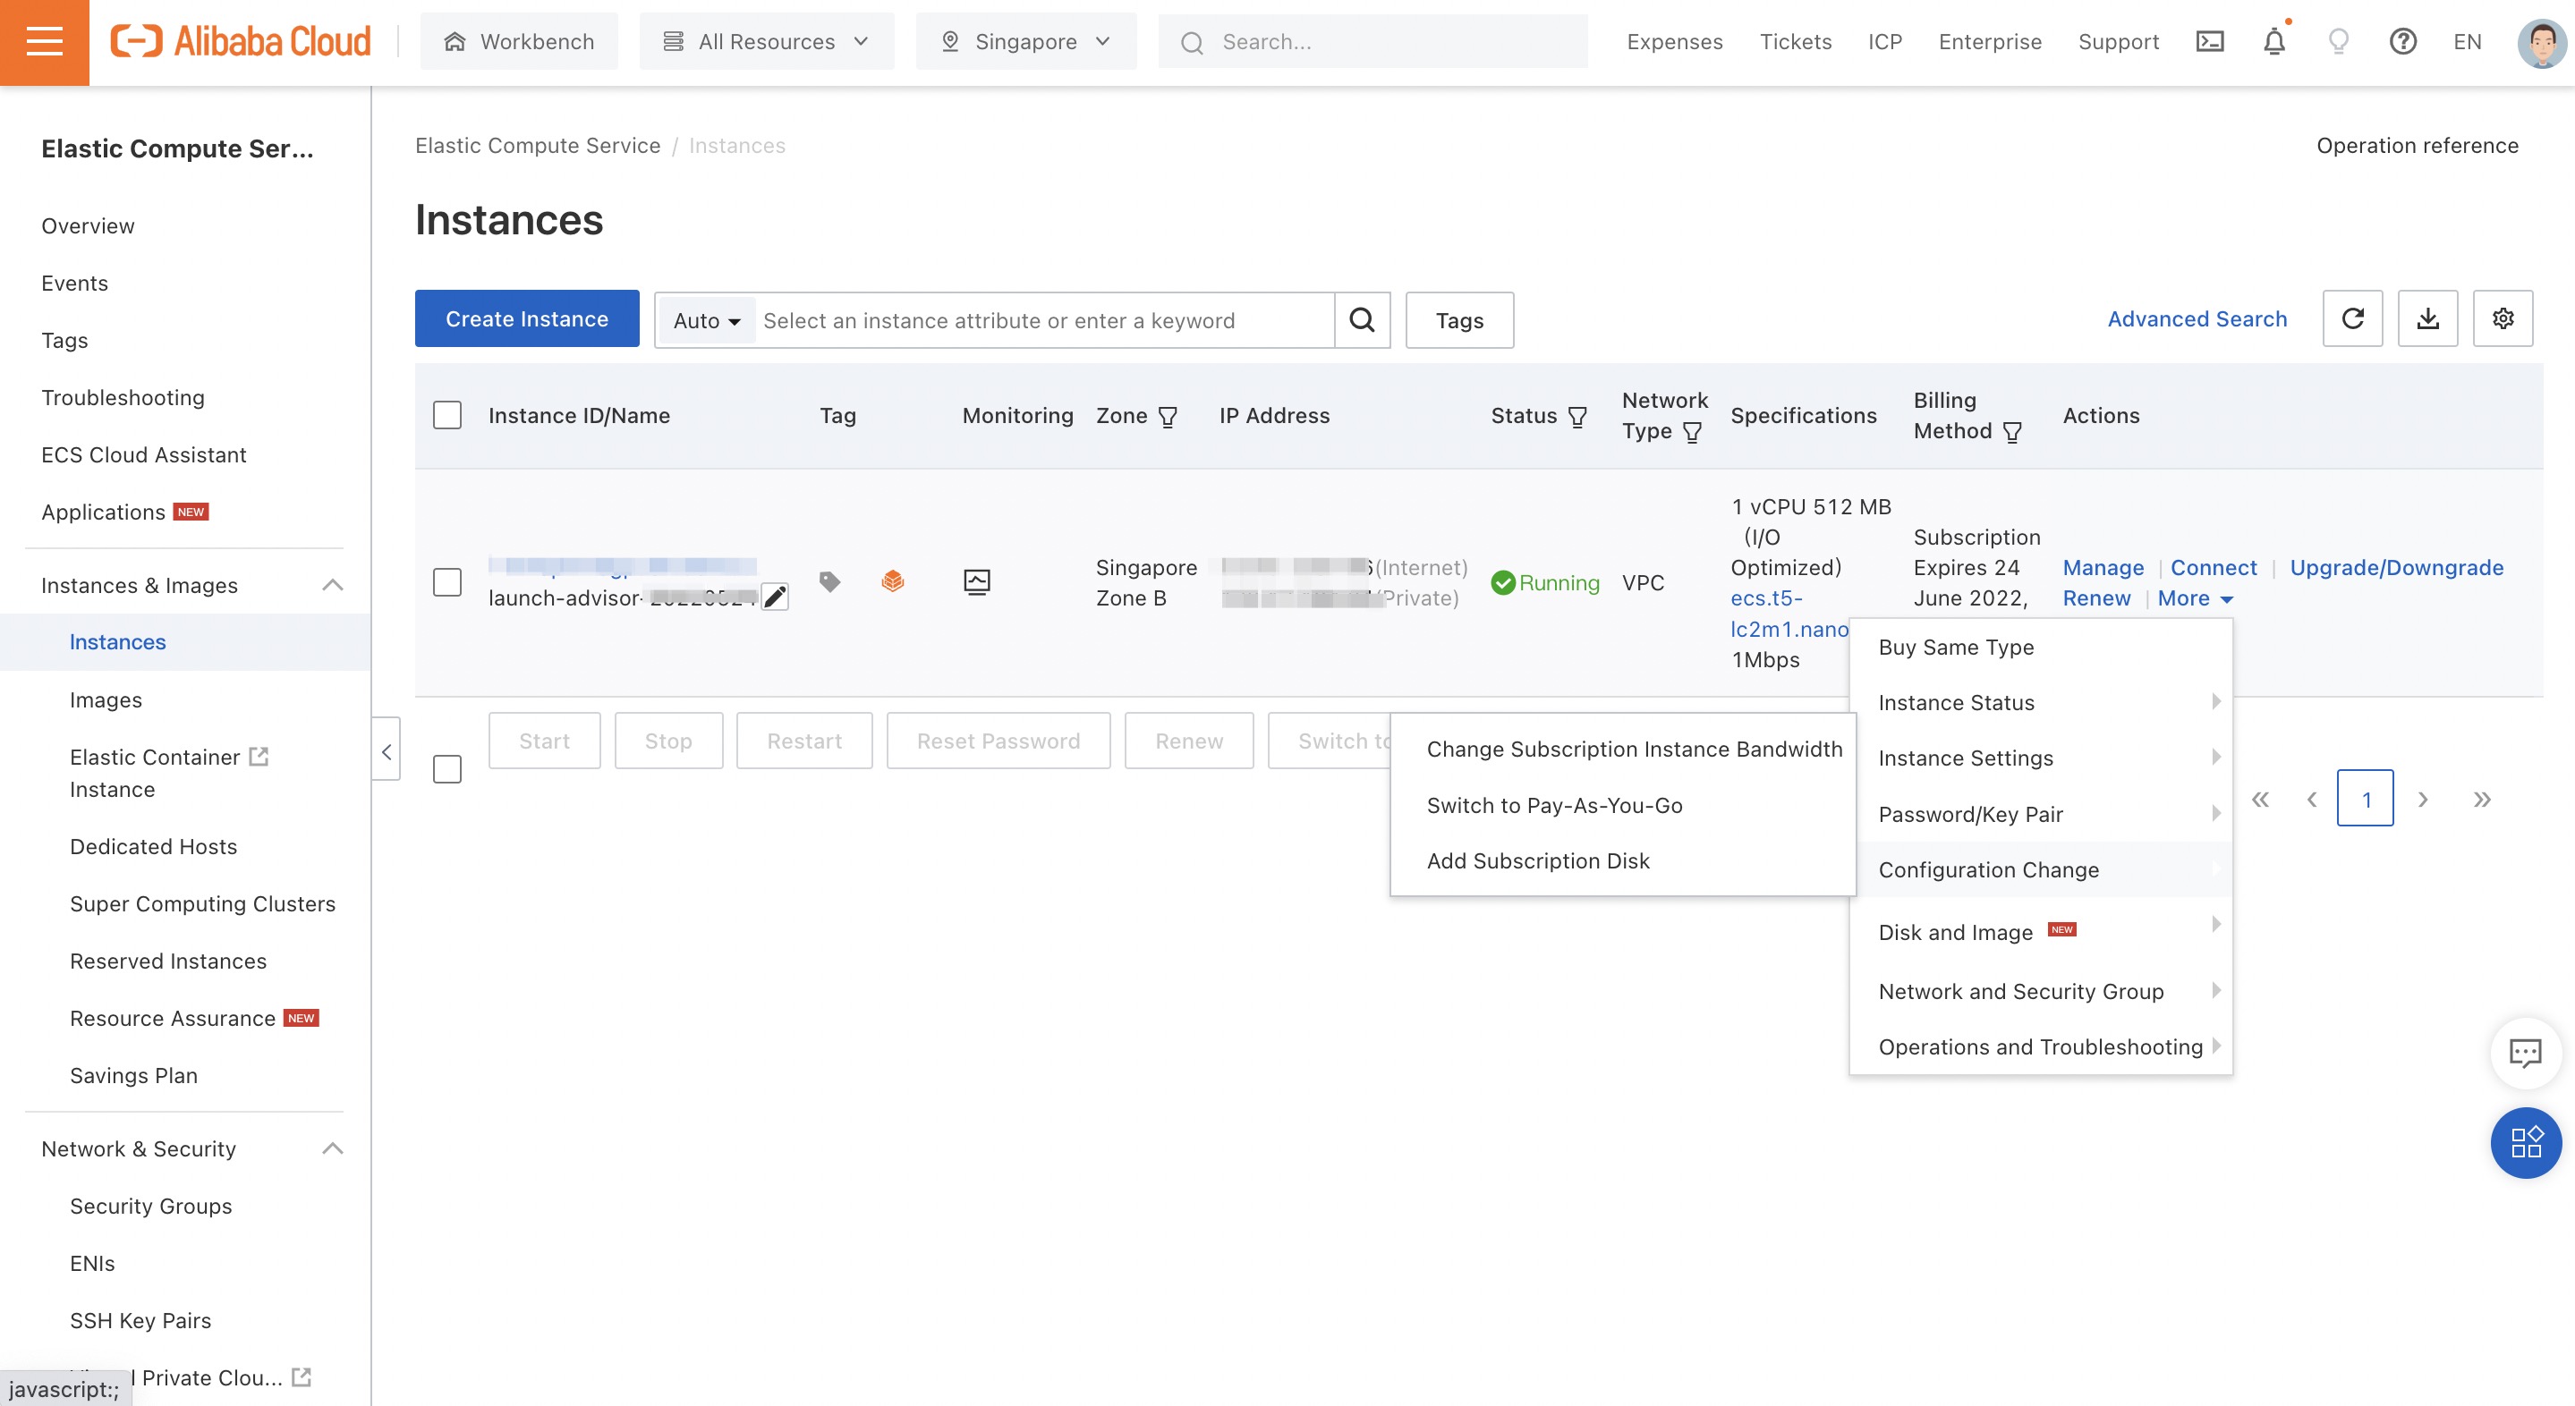Open the hamburger main menu

[x=44, y=42]
